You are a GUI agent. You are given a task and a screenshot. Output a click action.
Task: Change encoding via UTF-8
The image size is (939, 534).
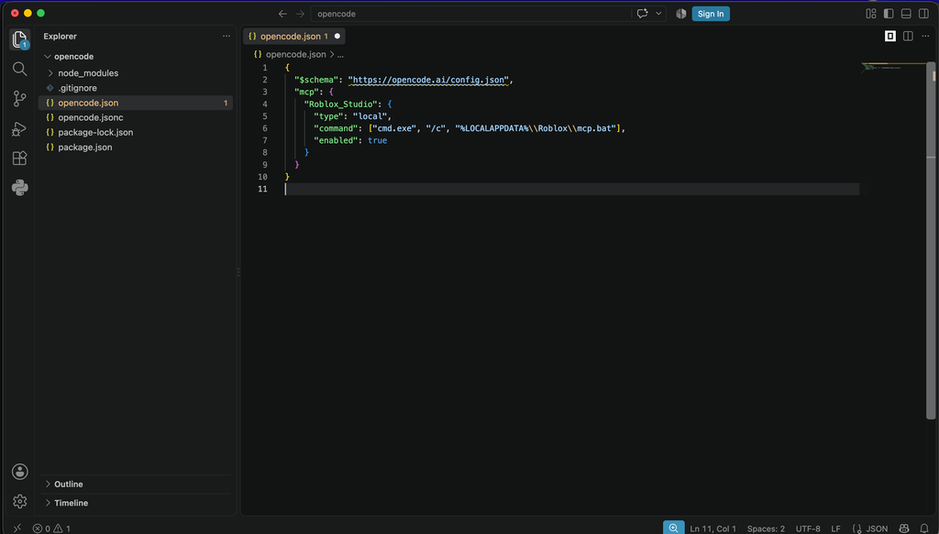[x=808, y=529]
